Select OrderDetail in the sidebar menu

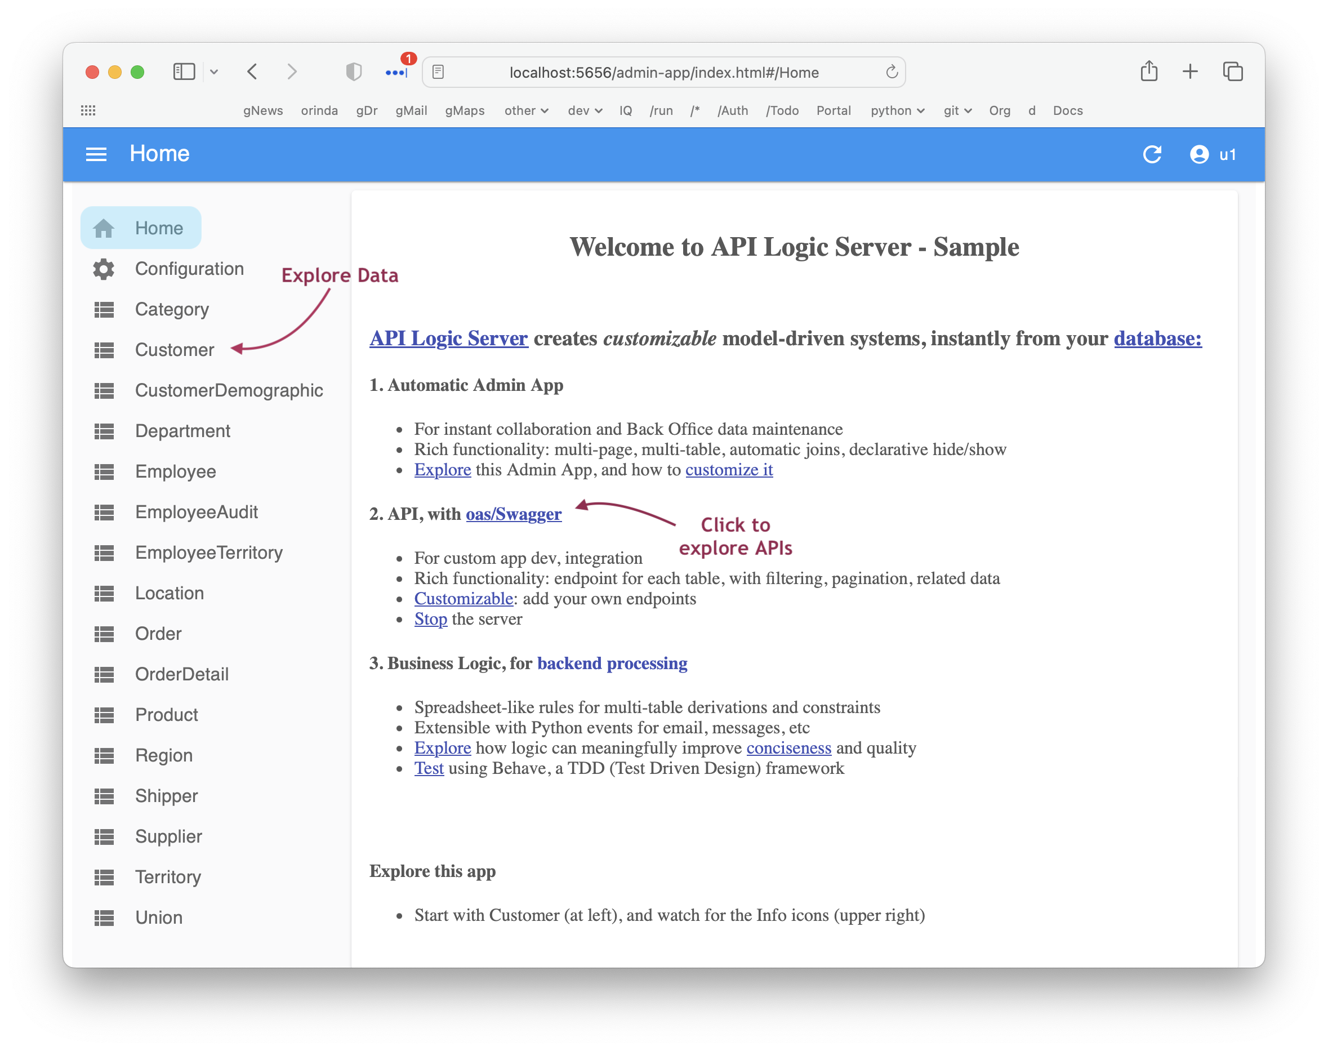pos(181,674)
